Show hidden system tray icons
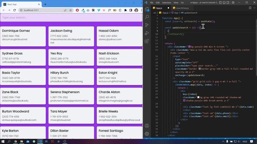The height and width of the screenshot is (144, 257). [223, 141]
